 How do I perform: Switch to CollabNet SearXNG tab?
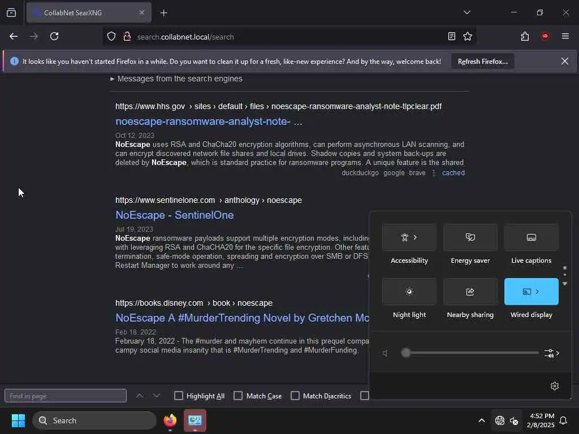click(x=89, y=13)
